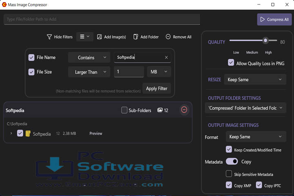Open the output folder settings dropdown
The width and height of the screenshot is (294, 196).
click(245, 108)
